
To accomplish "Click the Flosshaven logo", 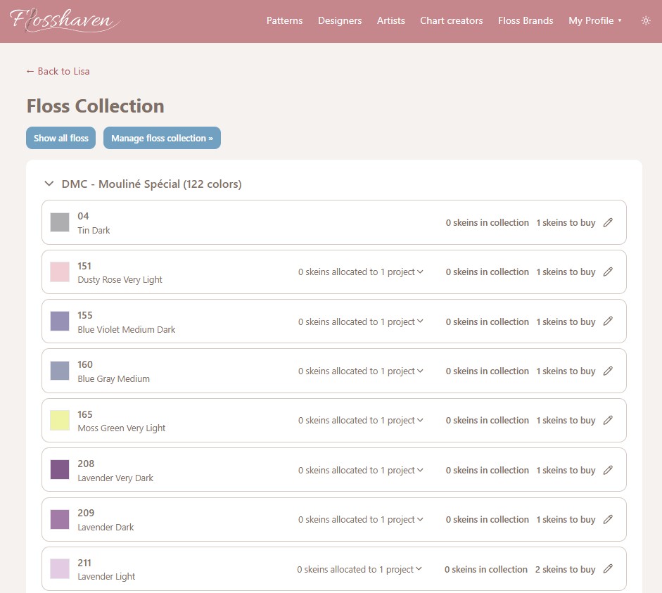I will tap(63, 21).
